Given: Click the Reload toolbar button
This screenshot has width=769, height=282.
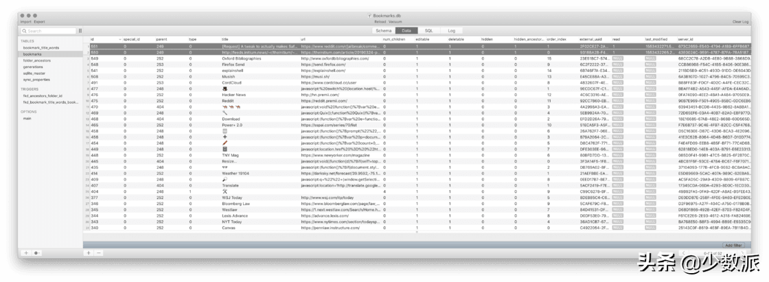Looking at the screenshot, I should click(380, 21).
